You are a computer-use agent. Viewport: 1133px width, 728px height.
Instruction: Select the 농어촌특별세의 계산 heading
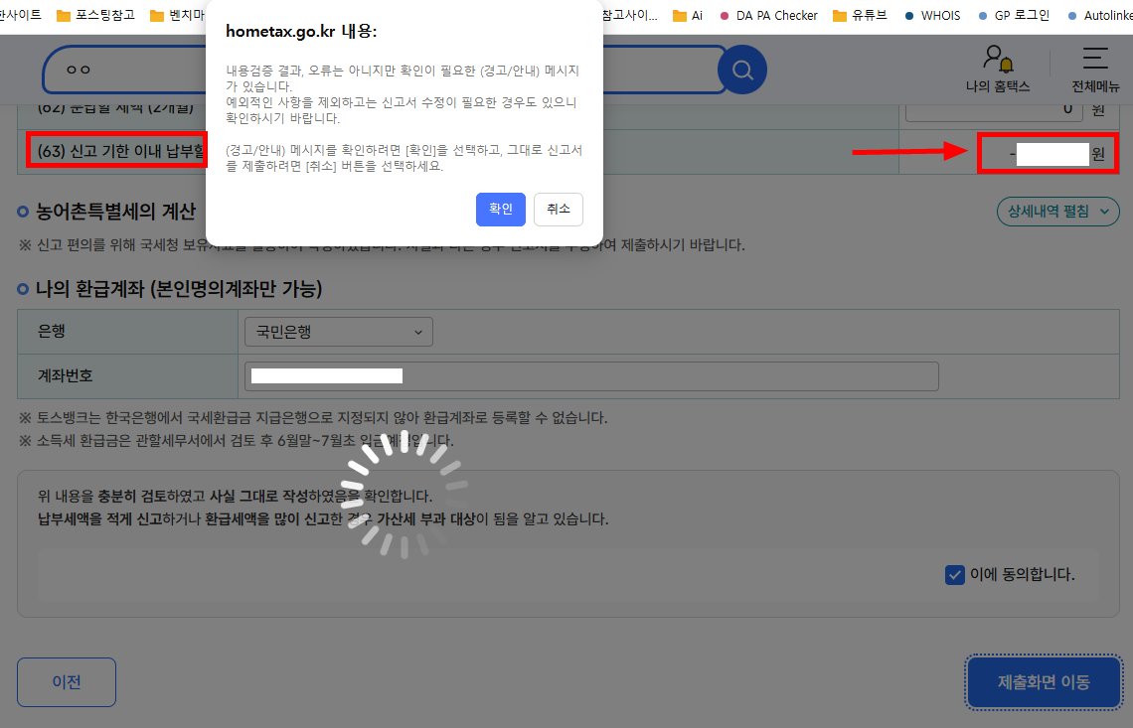(115, 212)
